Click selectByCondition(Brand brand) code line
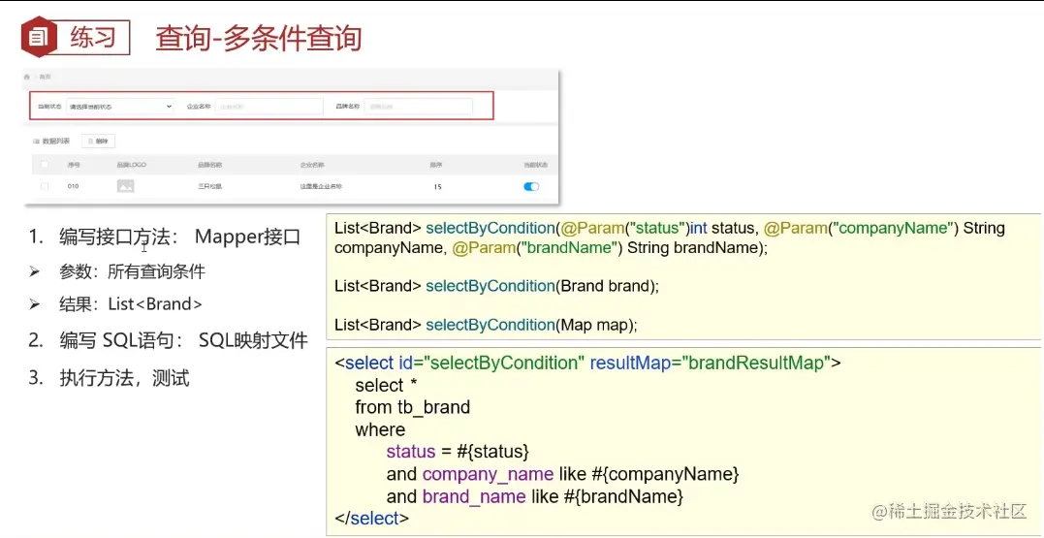1044x538 pixels. pyautogui.click(x=496, y=286)
